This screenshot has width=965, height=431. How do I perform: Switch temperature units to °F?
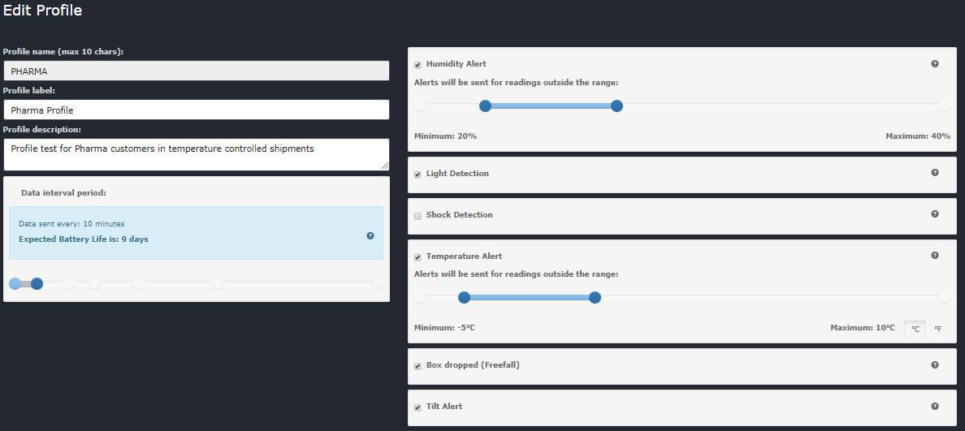[x=938, y=329]
